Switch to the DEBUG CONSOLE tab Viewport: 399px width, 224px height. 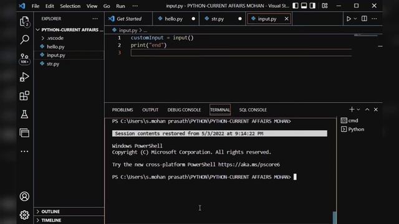184,110
